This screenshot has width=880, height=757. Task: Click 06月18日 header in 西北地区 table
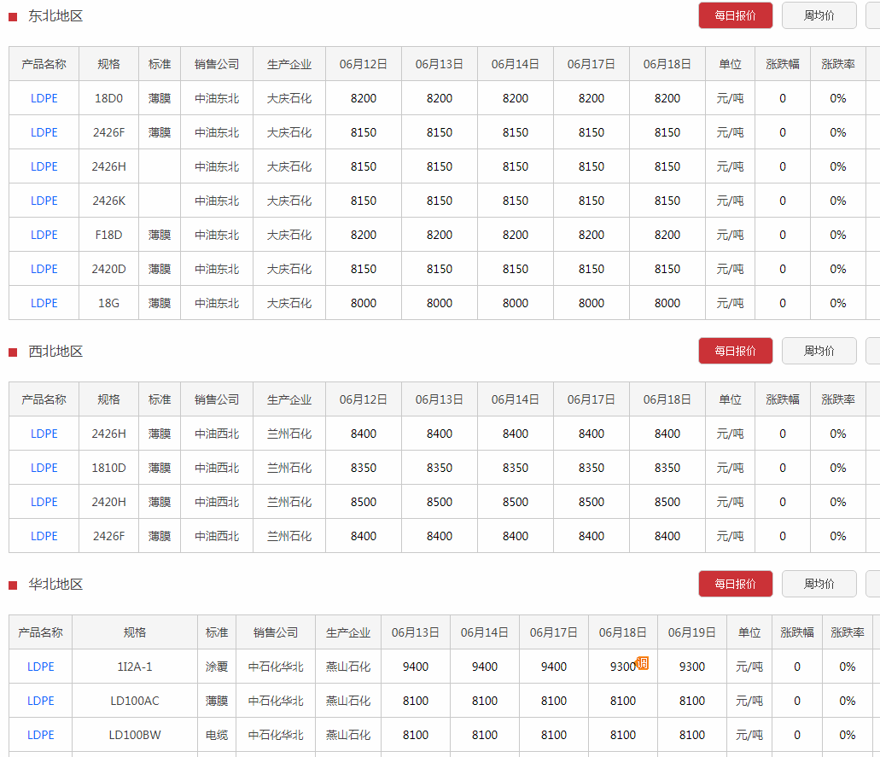click(x=667, y=399)
